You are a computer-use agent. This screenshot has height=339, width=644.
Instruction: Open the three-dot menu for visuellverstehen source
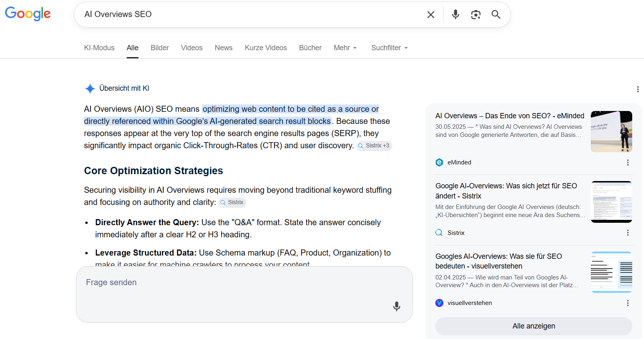628,303
